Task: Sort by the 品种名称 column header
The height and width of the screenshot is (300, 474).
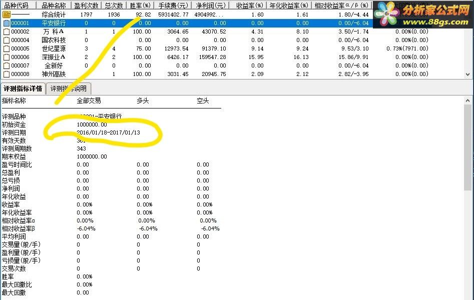Action: point(54,5)
